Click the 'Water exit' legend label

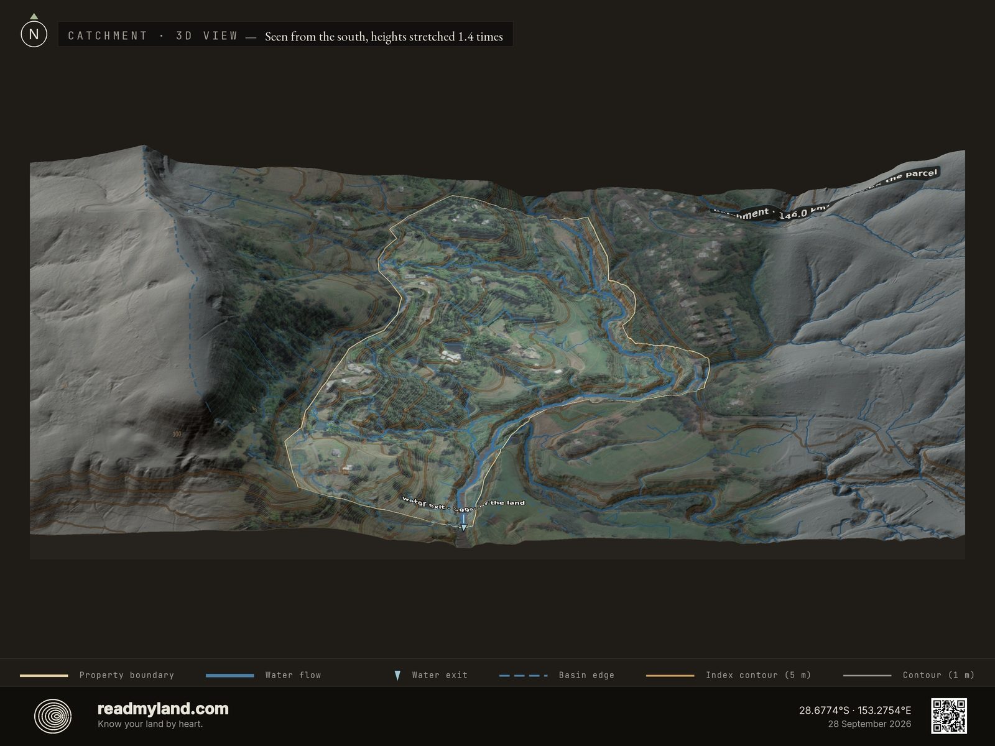[440, 675]
